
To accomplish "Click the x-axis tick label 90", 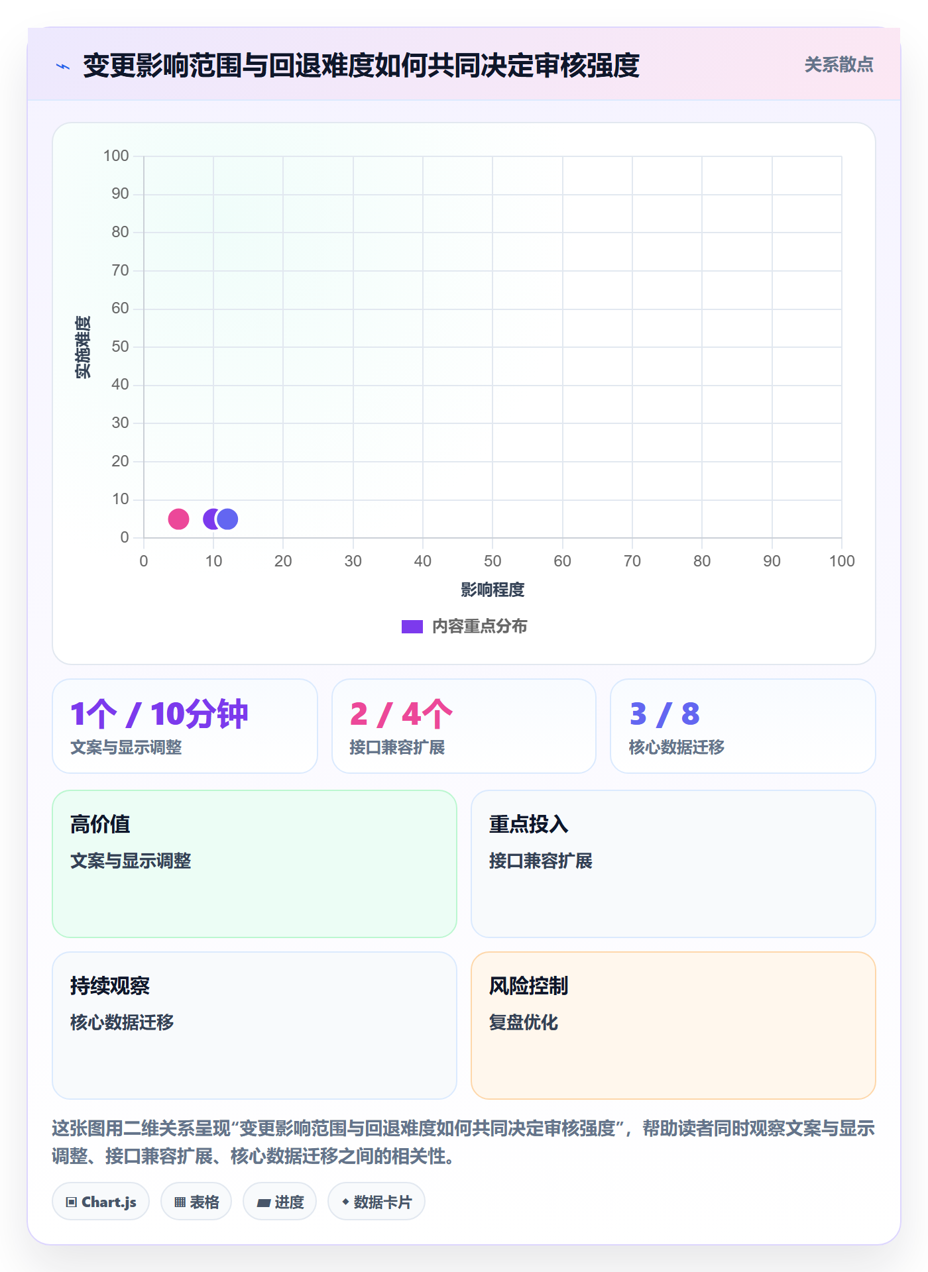I will (772, 561).
